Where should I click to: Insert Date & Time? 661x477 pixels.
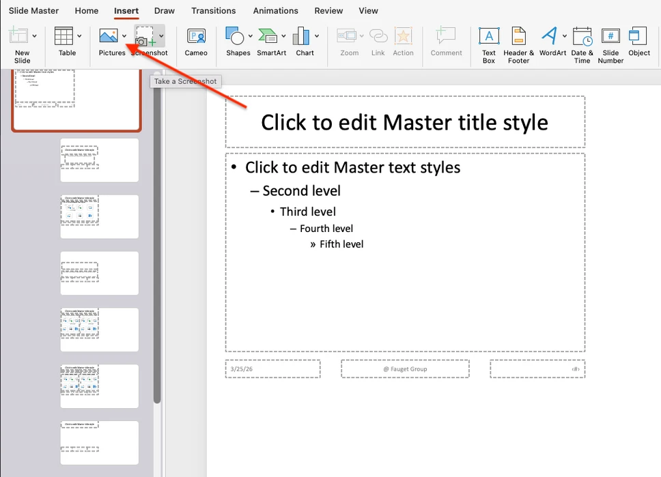point(582,42)
